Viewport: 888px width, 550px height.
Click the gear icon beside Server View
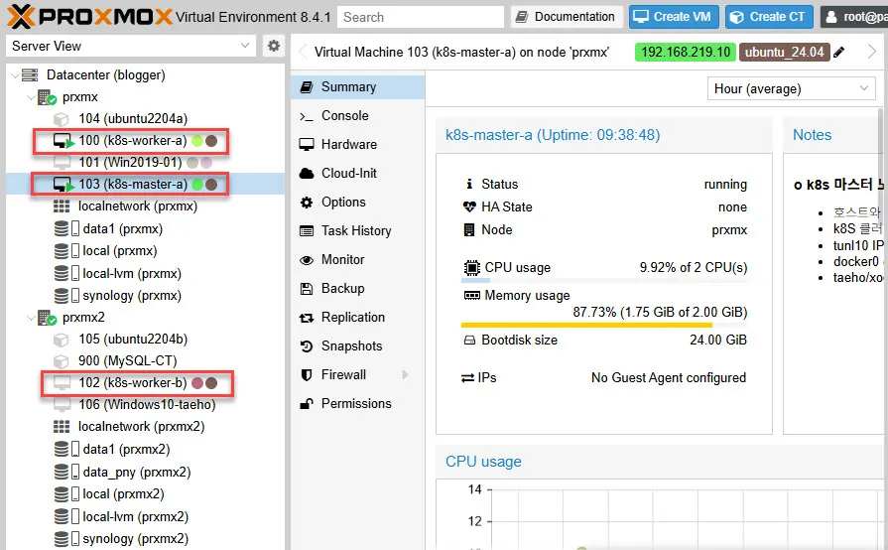[274, 46]
